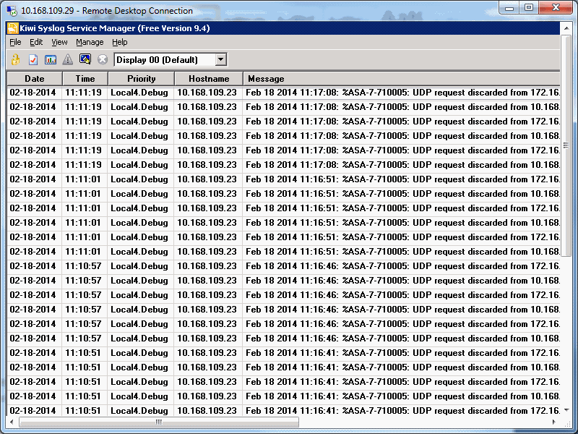
Task: Click the horizontal scrollbar left arrow
Action: (x=12, y=422)
